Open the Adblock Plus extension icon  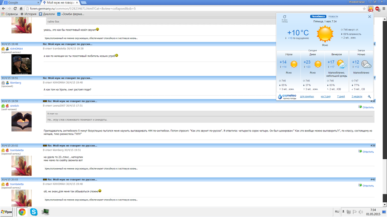[x=378, y=9]
